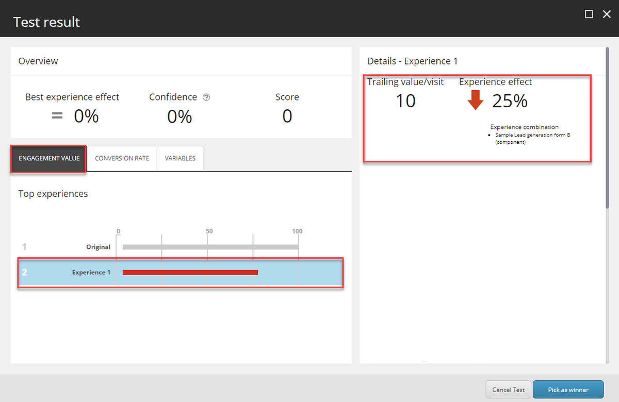Image resolution: width=619 pixels, height=402 pixels.
Task: Click the 'Details - Experience 1' heading
Action: pos(413,61)
